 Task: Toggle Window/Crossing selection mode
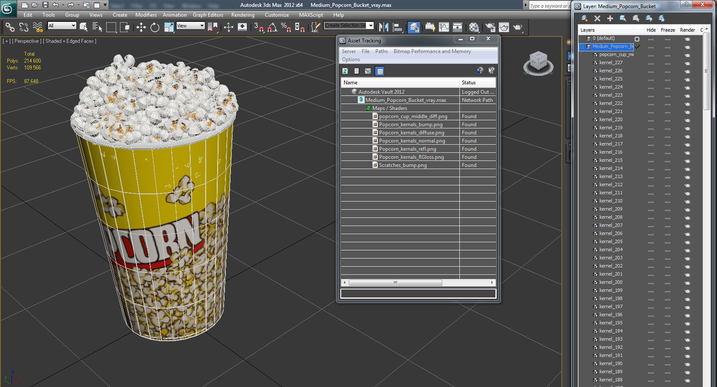pos(125,27)
